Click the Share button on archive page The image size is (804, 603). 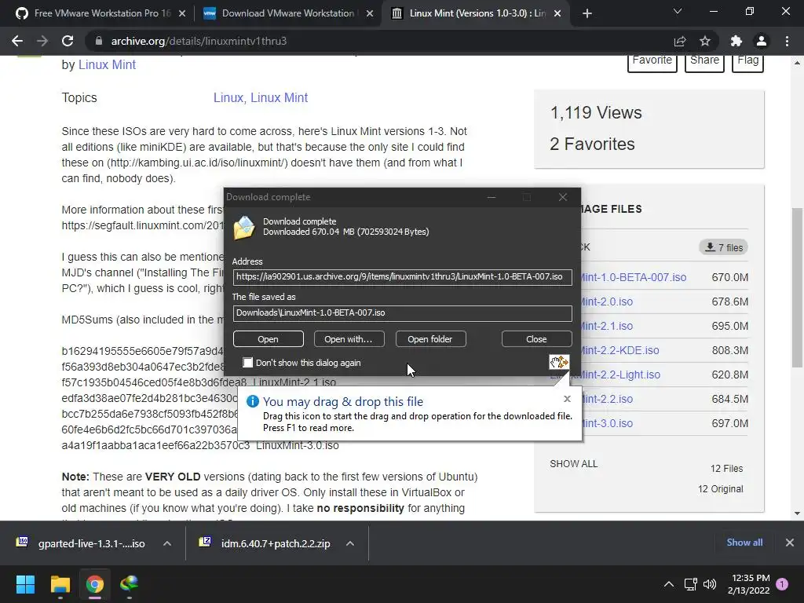click(x=704, y=61)
